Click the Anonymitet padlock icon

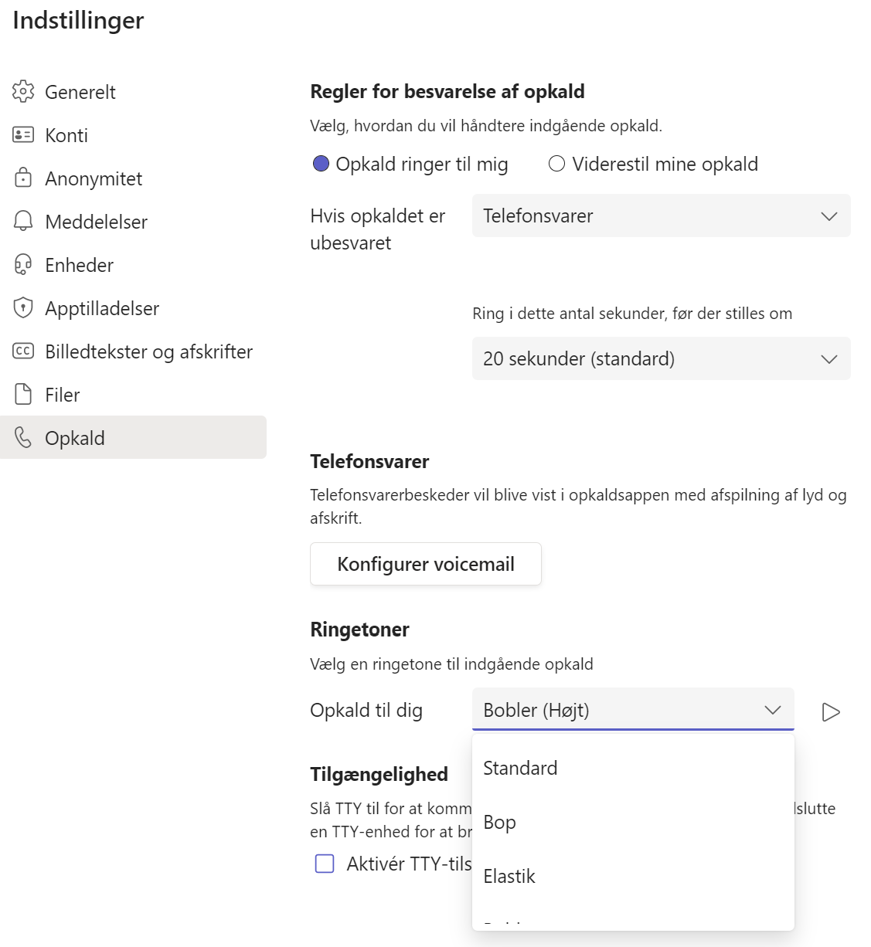pyautogui.click(x=23, y=178)
